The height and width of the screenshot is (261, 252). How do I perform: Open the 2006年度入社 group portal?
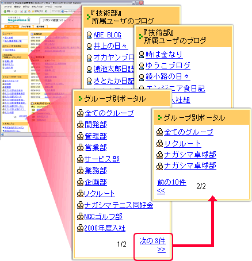(x=105, y=228)
